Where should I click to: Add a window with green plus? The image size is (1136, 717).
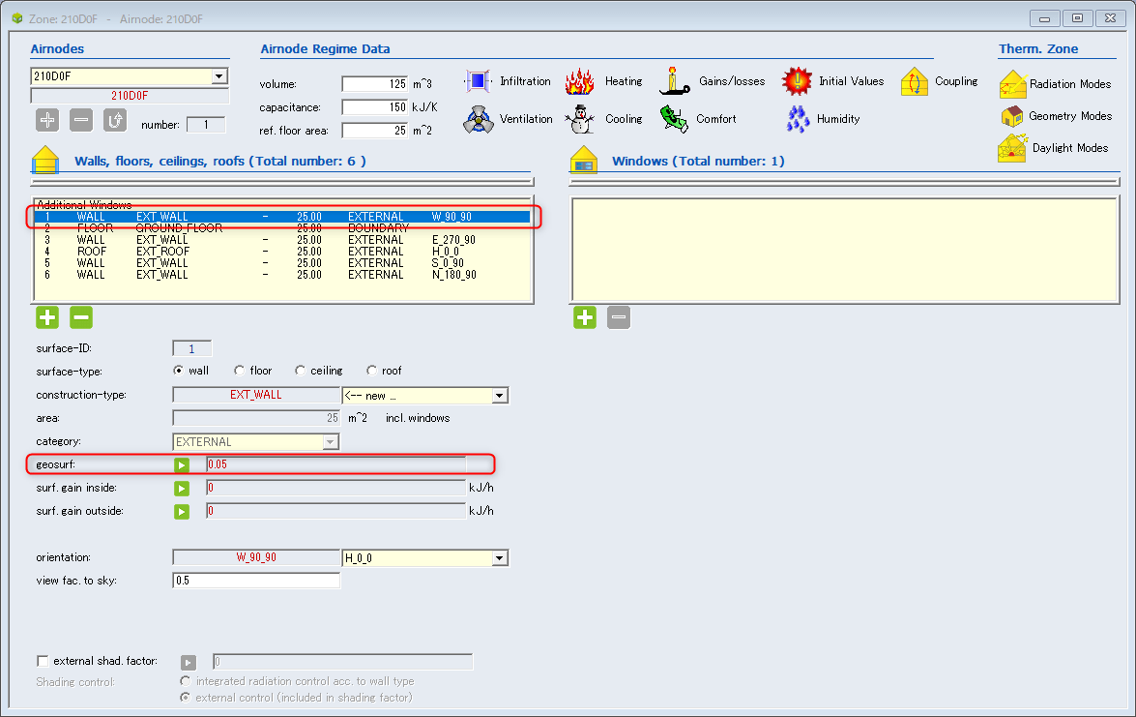(585, 316)
